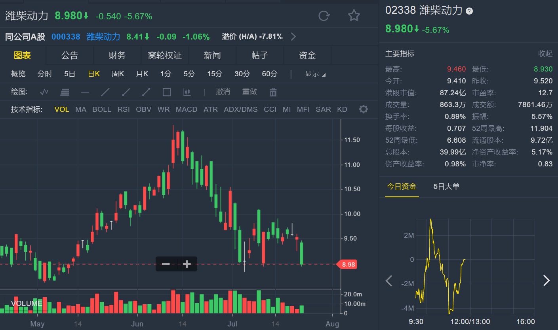Zoom in chart with plus button
This screenshot has height=330, width=558.
click(187, 264)
